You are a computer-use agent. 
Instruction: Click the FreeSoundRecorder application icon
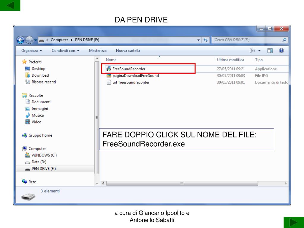coord(109,69)
